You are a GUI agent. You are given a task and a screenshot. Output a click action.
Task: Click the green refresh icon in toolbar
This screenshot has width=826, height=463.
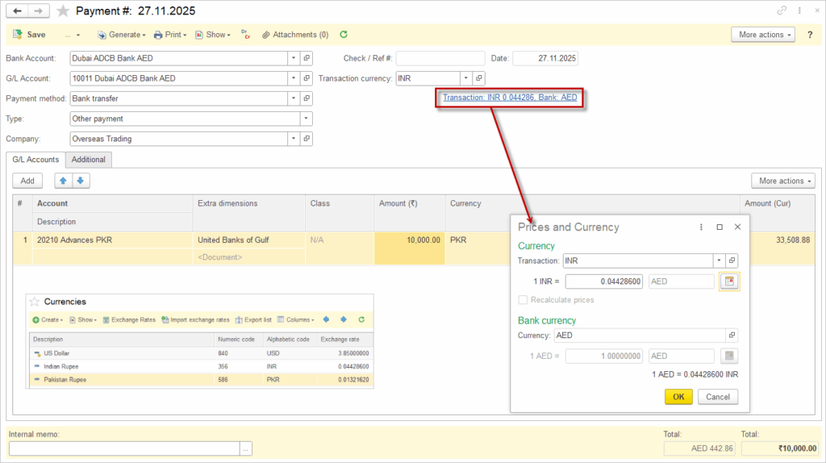(344, 35)
